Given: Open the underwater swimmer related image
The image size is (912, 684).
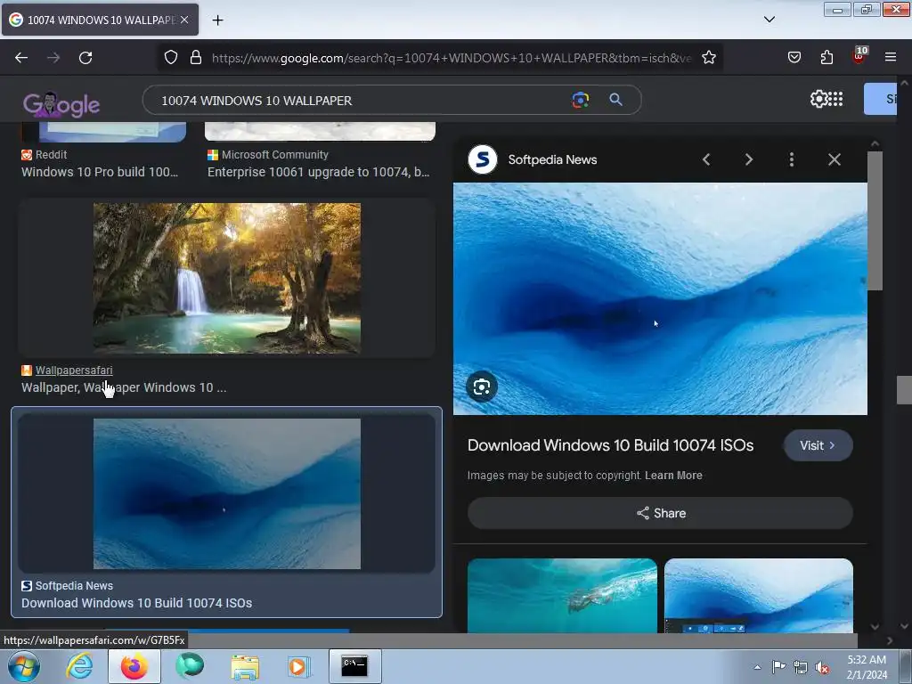Looking at the screenshot, I should [562, 595].
